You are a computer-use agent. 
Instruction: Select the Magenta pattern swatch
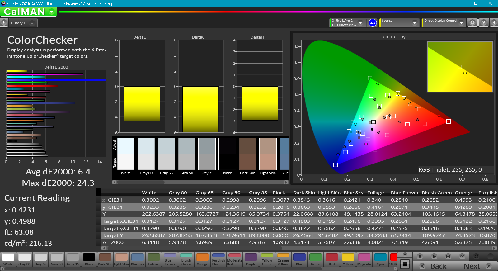[x=364, y=259]
